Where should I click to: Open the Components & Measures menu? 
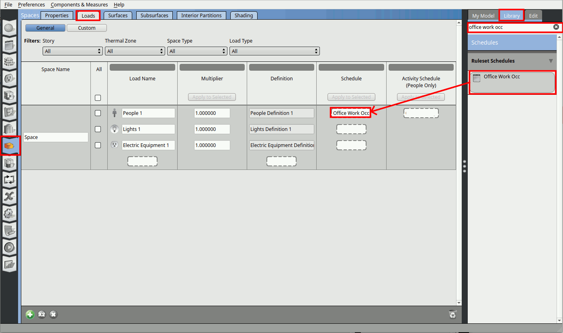[79, 5]
